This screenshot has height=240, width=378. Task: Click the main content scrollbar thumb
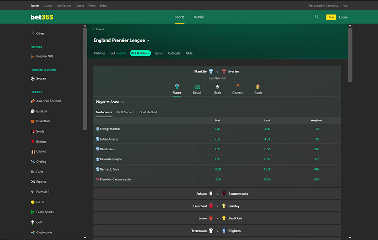point(350,55)
